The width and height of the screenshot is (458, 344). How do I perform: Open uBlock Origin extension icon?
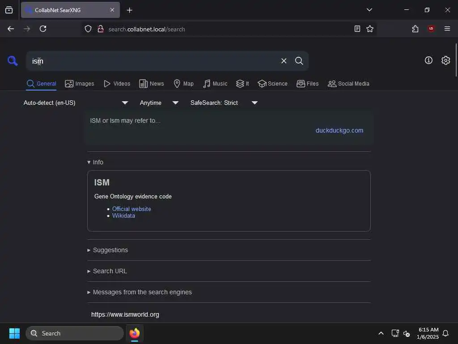click(x=431, y=29)
